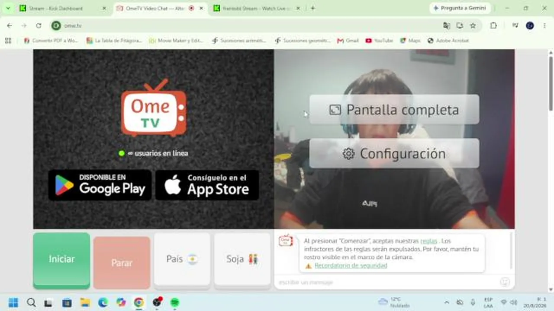Open the network and volume quick settings
The image size is (554, 311).
509,302
